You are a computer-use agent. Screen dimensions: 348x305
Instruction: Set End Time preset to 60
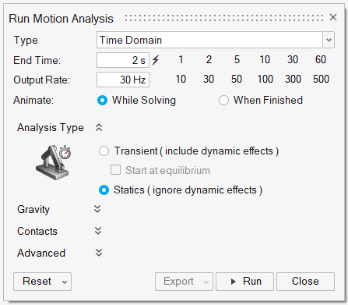(x=321, y=60)
